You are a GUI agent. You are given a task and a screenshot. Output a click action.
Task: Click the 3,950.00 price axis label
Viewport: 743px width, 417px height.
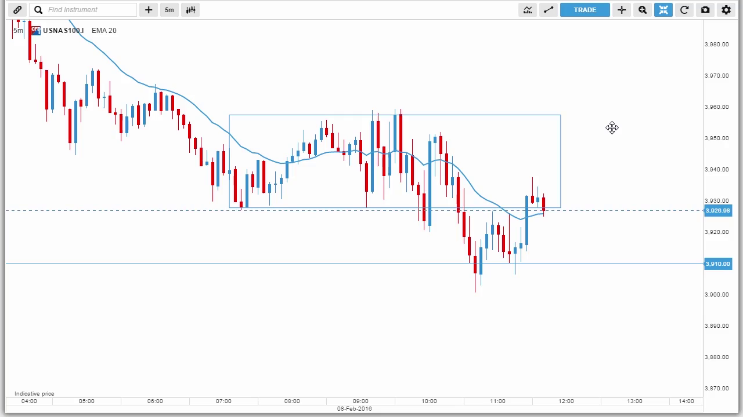click(716, 138)
